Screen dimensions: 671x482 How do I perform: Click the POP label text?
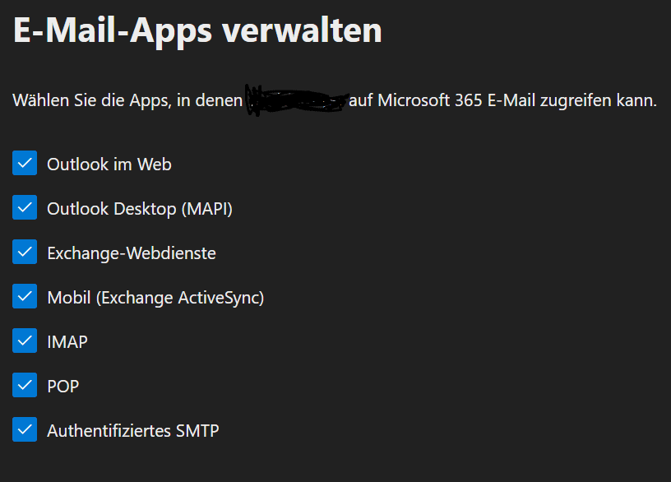[65, 386]
